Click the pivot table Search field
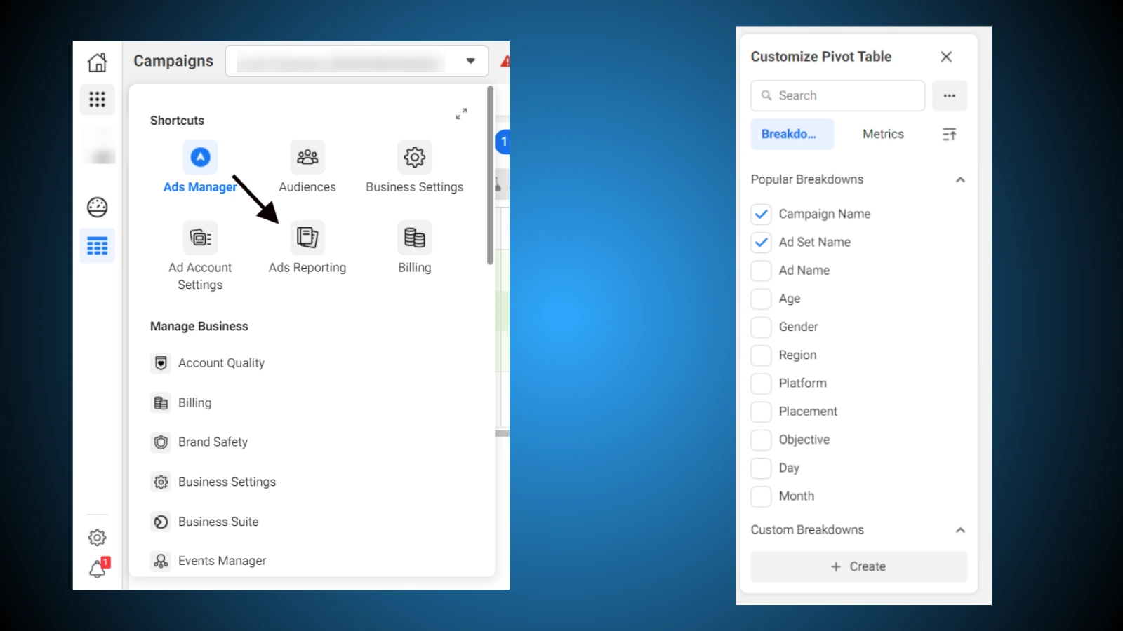The width and height of the screenshot is (1123, 631). pyautogui.click(x=837, y=95)
